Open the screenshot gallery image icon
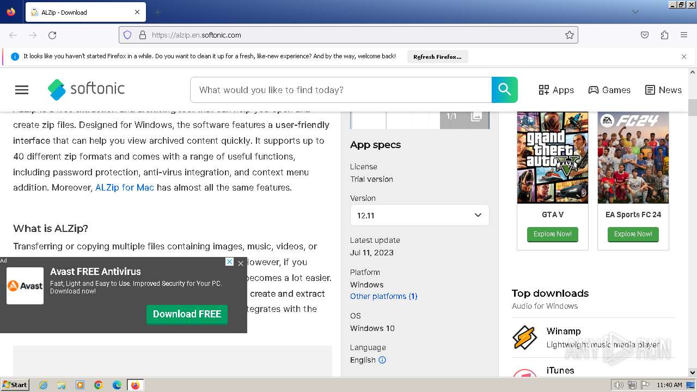This screenshot has height=392, width=697. (x=476, y=116)
